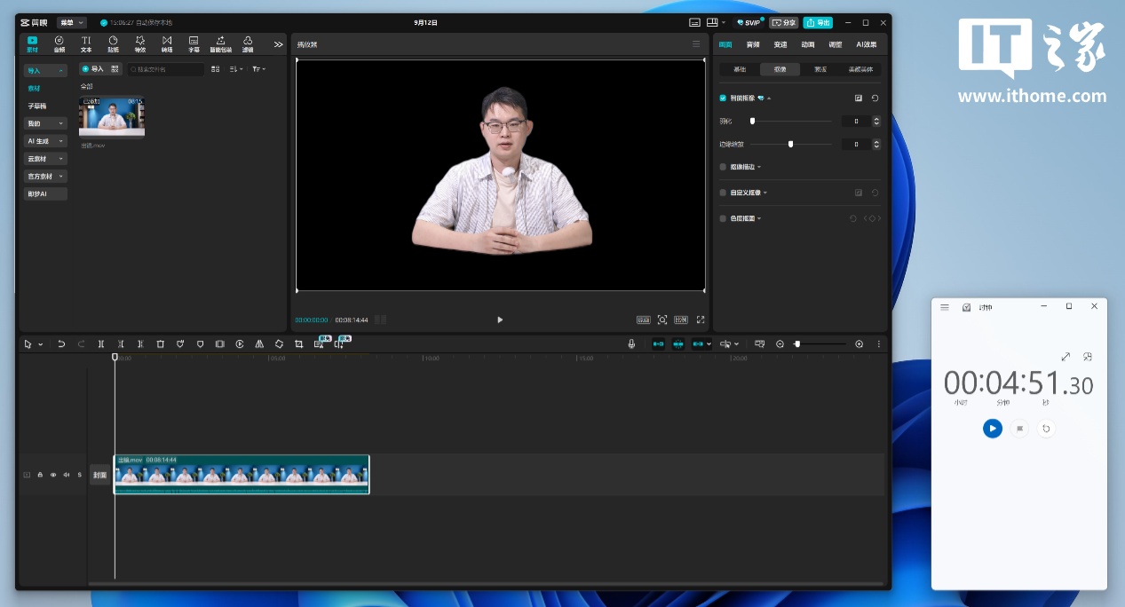Viewport: 1125px width, 607px height.
Task: Enter fullscreen preview with the expand icon
Action: [x=701, y=319]
